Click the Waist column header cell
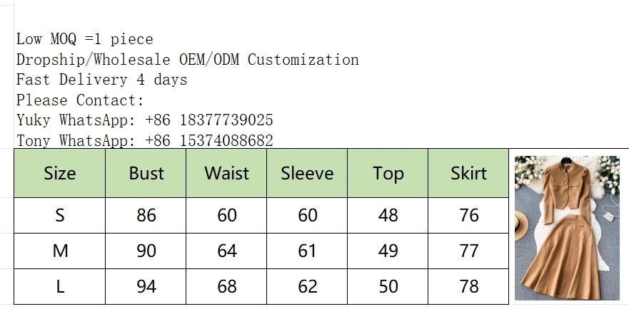The height and width of the screenshot is (309, 629). [x=226, y=173]
